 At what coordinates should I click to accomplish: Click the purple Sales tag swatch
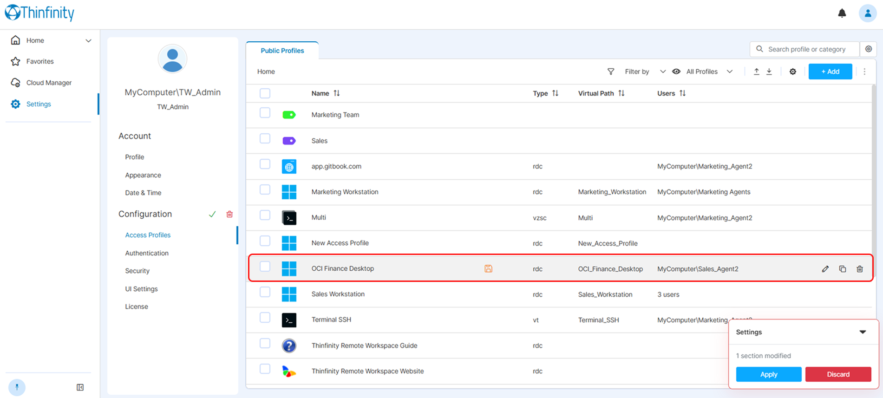(x=289, y=141)
